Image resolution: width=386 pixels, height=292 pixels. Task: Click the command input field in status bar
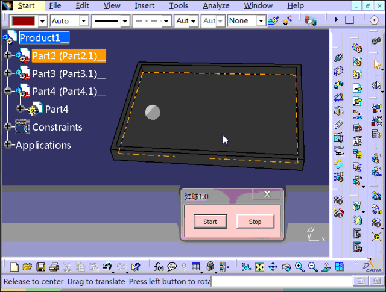coord(282,281)
